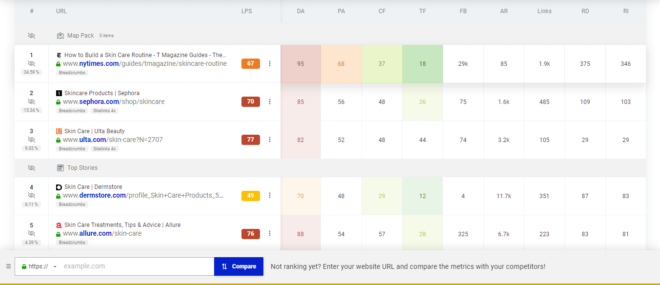Open the three-dot menu for sephora.com

click(270, 102)
